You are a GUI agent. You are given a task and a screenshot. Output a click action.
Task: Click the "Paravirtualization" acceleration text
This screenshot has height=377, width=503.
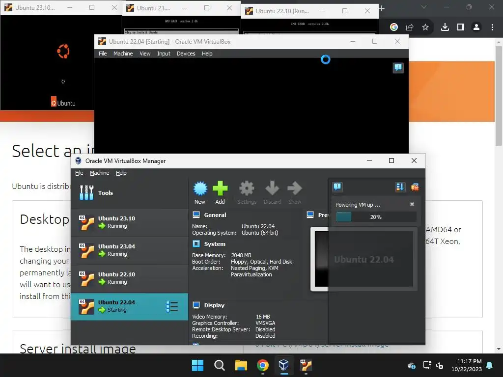(x=251, y=274)
